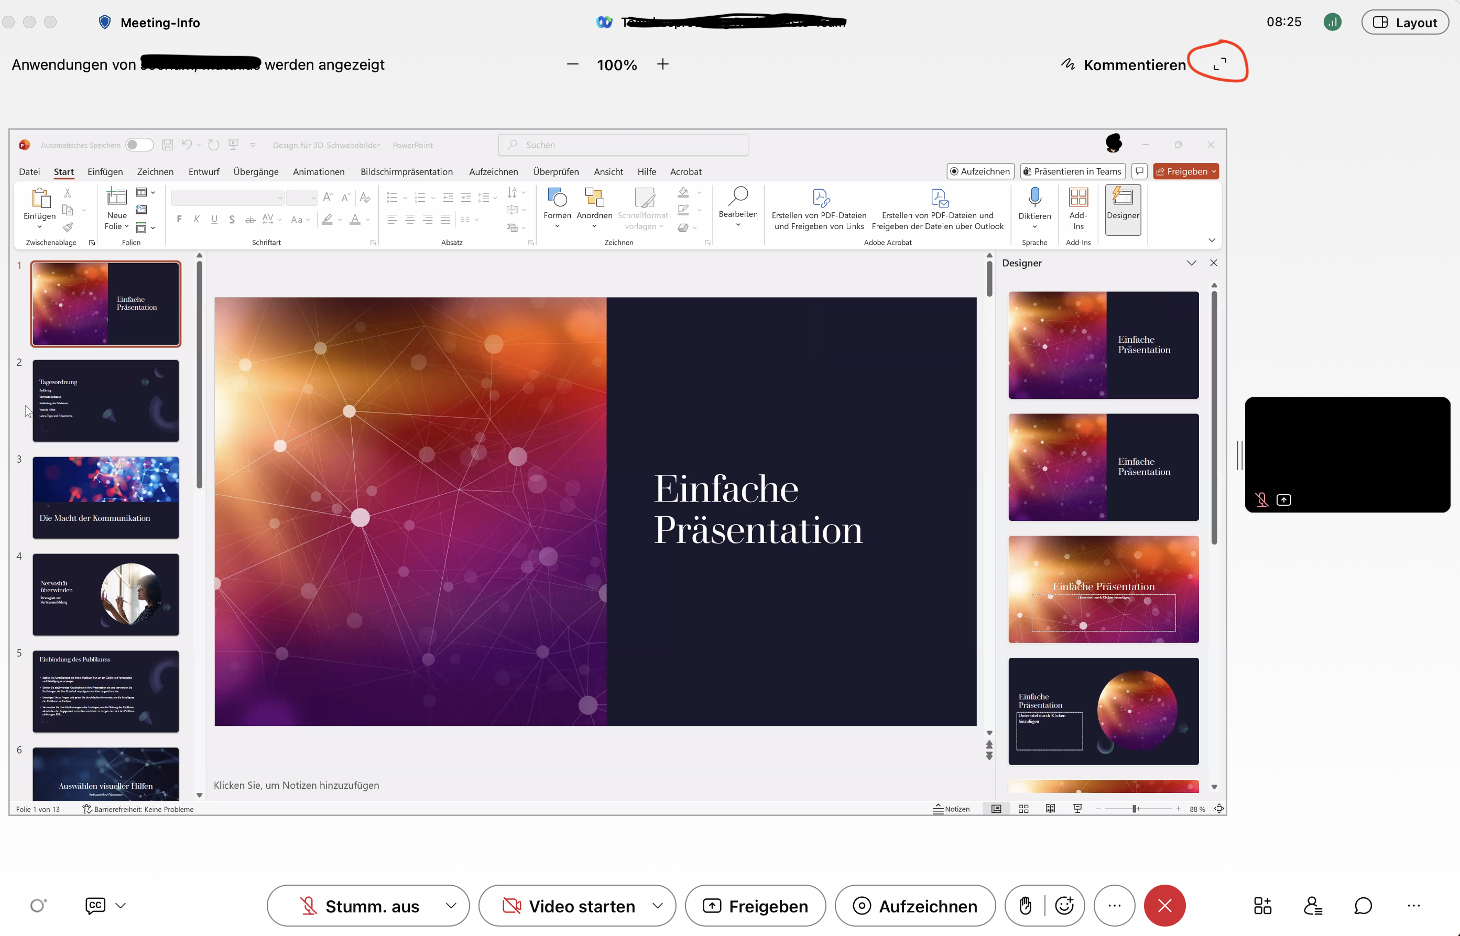
Task: Open the Formen shapes gallery
Action: [x=557, y=207]
